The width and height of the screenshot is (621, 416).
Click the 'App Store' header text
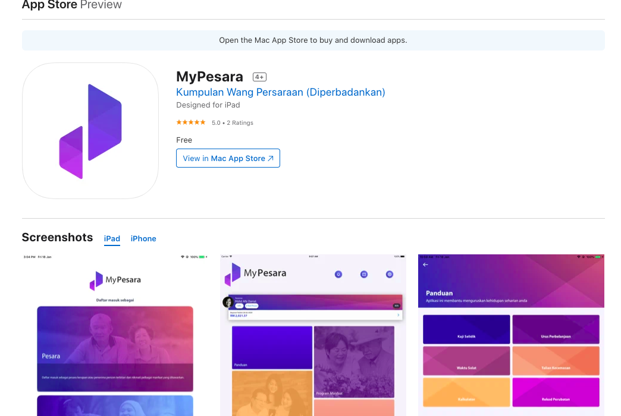(49, 5)
